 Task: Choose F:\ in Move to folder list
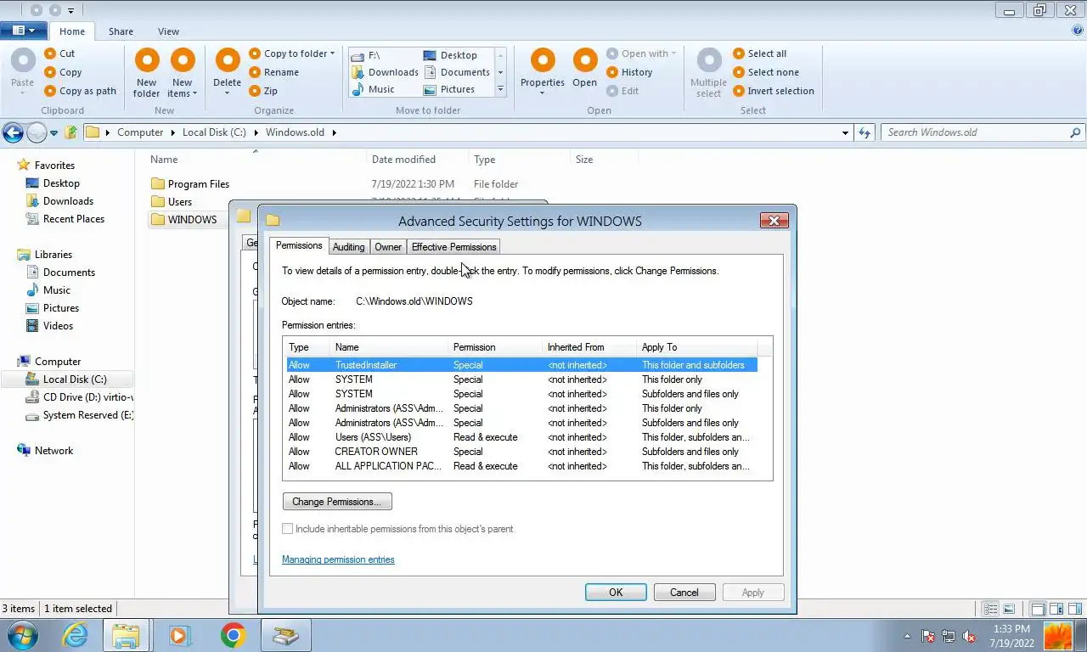[366, 55]
